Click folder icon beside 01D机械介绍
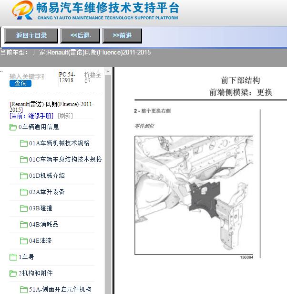The image size is (287, 294). pyautogui.click(x=24, y=176)
